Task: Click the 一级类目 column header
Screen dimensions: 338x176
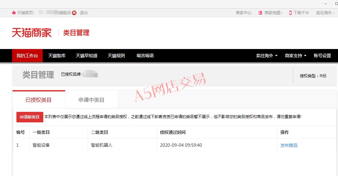Action: 41,132
